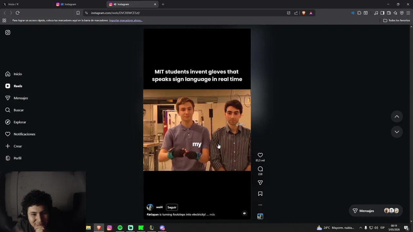Share the reel with the paper plane icon

point(260,183)
